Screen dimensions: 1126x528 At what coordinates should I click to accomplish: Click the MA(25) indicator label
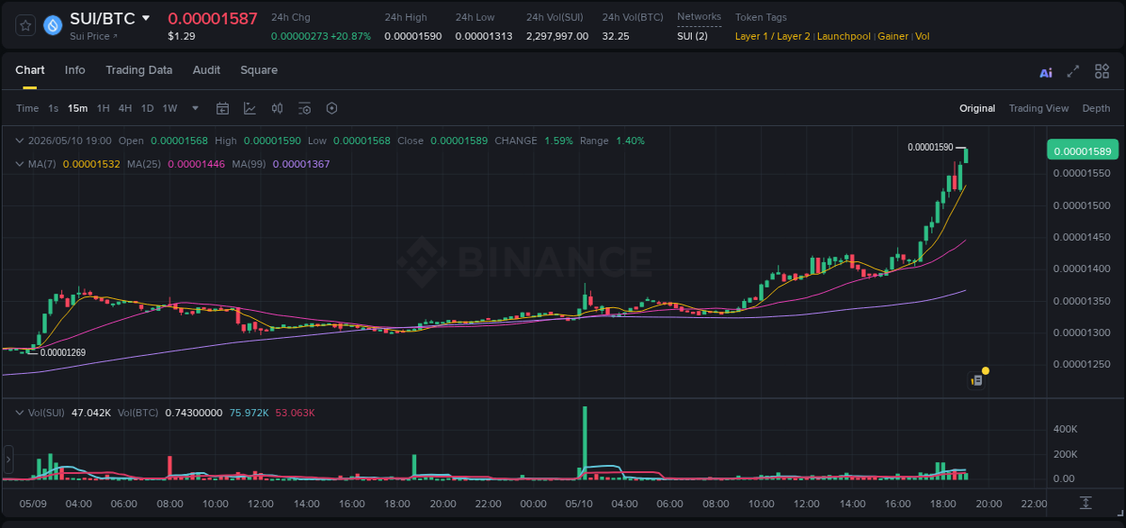pyautogui.click(x=144, y=164)
